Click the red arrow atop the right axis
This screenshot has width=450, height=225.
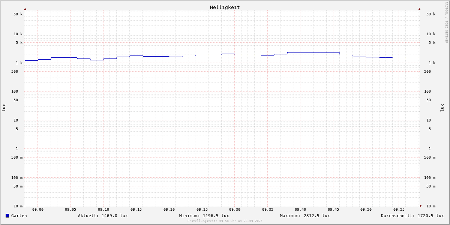[x=419, y=9]
